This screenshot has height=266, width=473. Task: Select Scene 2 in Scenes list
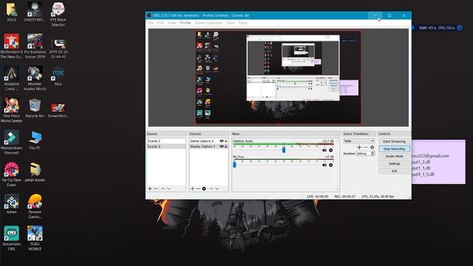pos(166,141)
